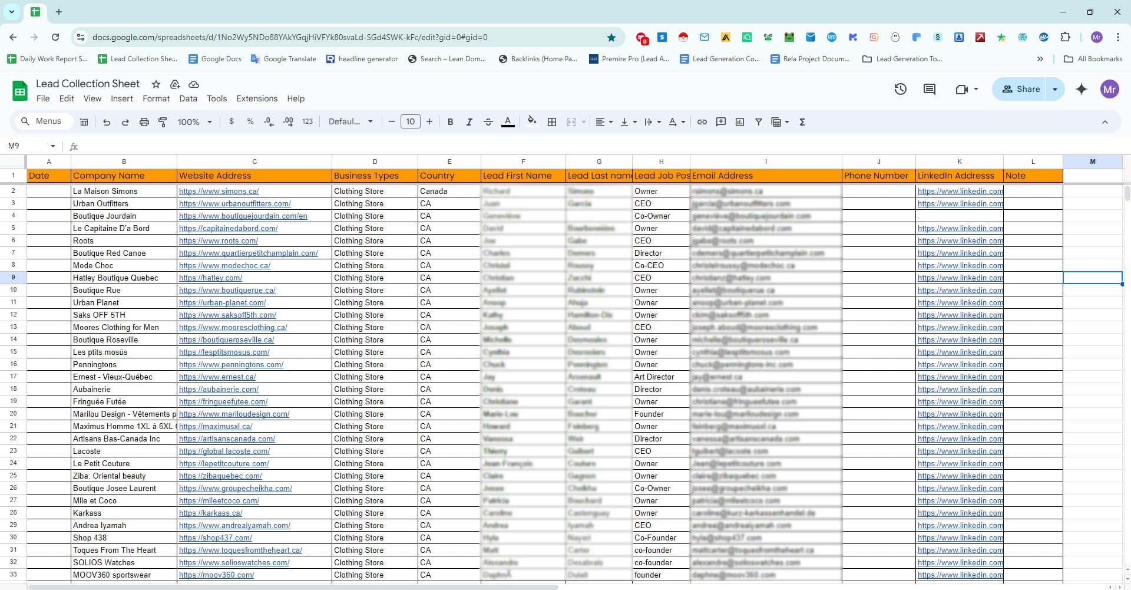Star the Lead Collection Sheet document
The width and height of the screenshot is (1131, 590).
pyautogui.click(x=156, y=84)
